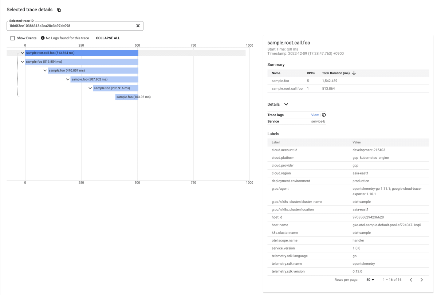Click the Value column header

357,142
